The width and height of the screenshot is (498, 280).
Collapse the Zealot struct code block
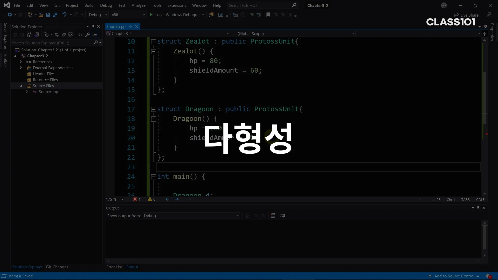(x=153, y=42)
